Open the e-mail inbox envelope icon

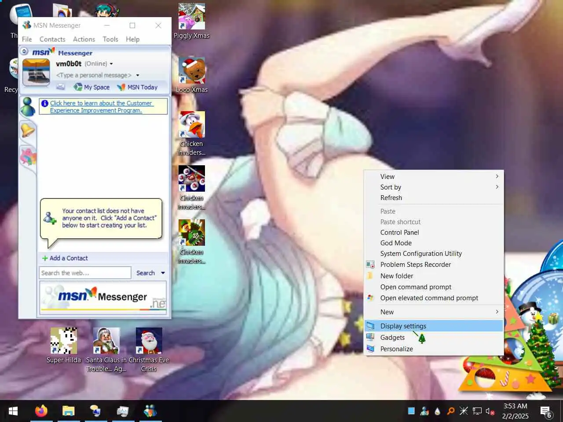tap(61, 87)
